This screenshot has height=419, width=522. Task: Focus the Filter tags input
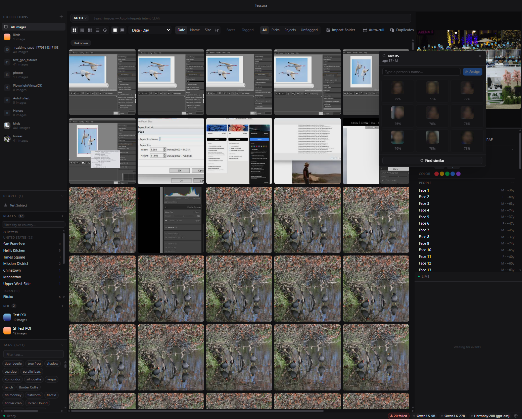click(x=34, y=355)
